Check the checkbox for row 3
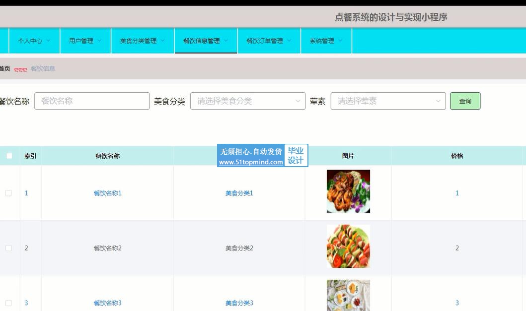This screenshot has width=526, height=311. coord(8,303)
